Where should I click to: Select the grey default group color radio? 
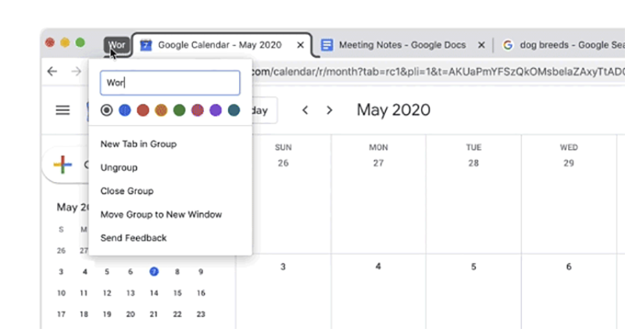coord(107,110)
